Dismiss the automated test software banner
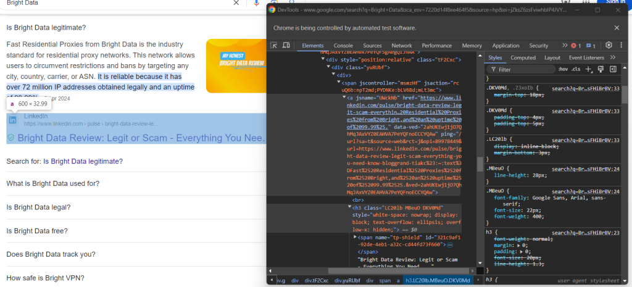The height and width of the screenshot is (287, 632). (616, 28)
